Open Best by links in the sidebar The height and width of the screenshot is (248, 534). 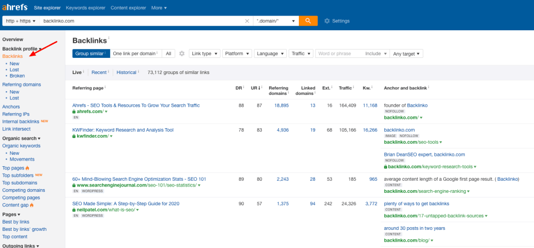16,222
